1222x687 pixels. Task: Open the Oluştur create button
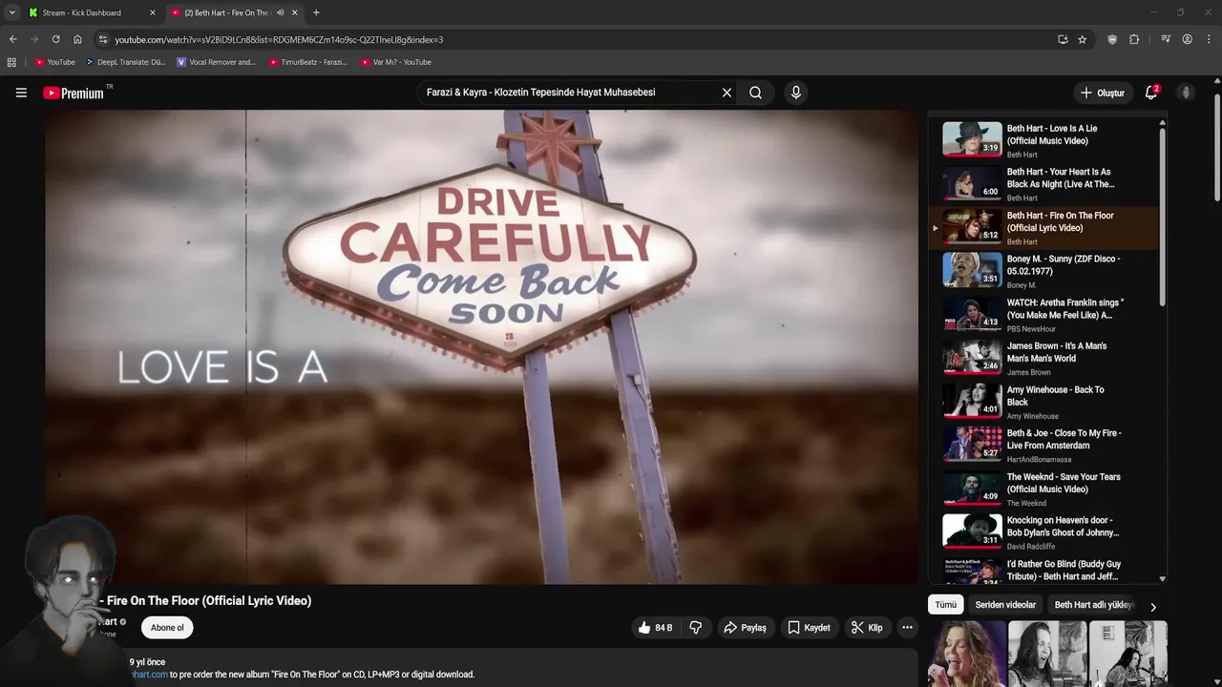[x=1102, y=93]
